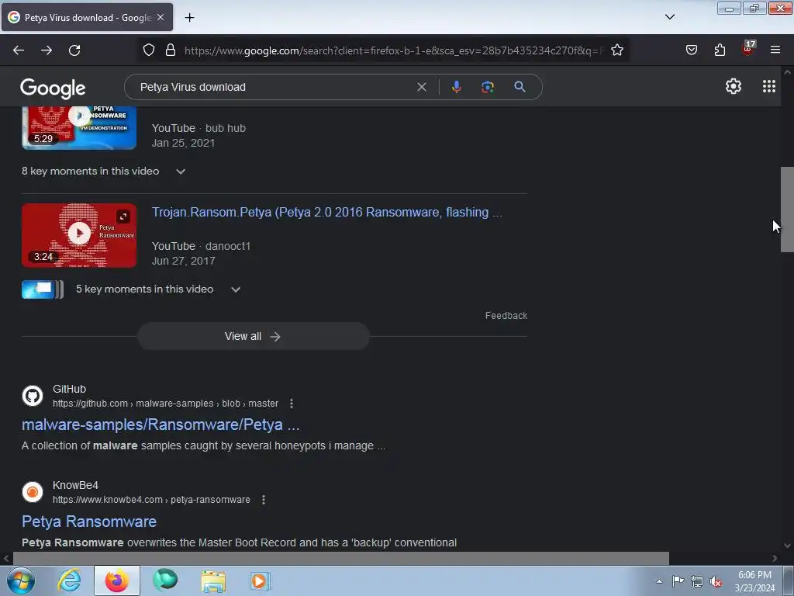This screenshot has height=596, width=794.
Task: Click the scroll right arrow
Action: [x=775, y=559]
